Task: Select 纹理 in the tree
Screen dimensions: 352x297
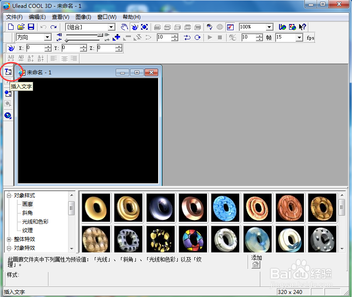Action: coord(28,230)
